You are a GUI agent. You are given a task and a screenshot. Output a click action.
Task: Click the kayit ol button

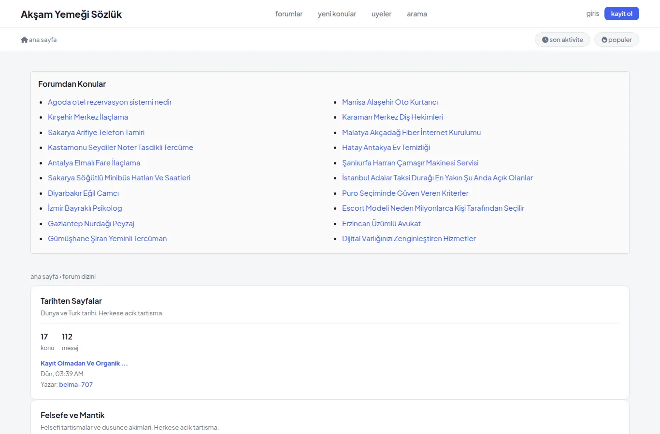(x=621, y=14)
